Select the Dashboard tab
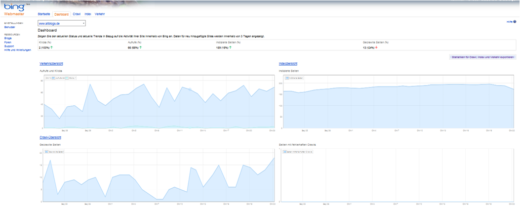Screen dimensions: 520x211 click(61, 14)
